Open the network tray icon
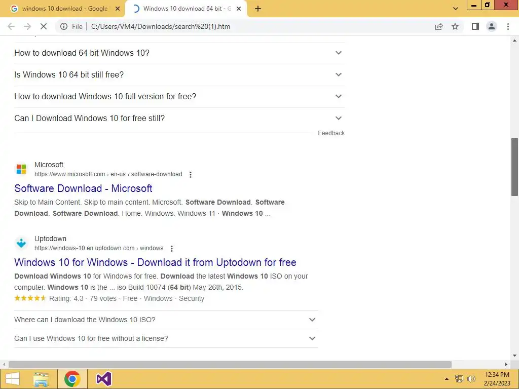 [x=459, y=379]
